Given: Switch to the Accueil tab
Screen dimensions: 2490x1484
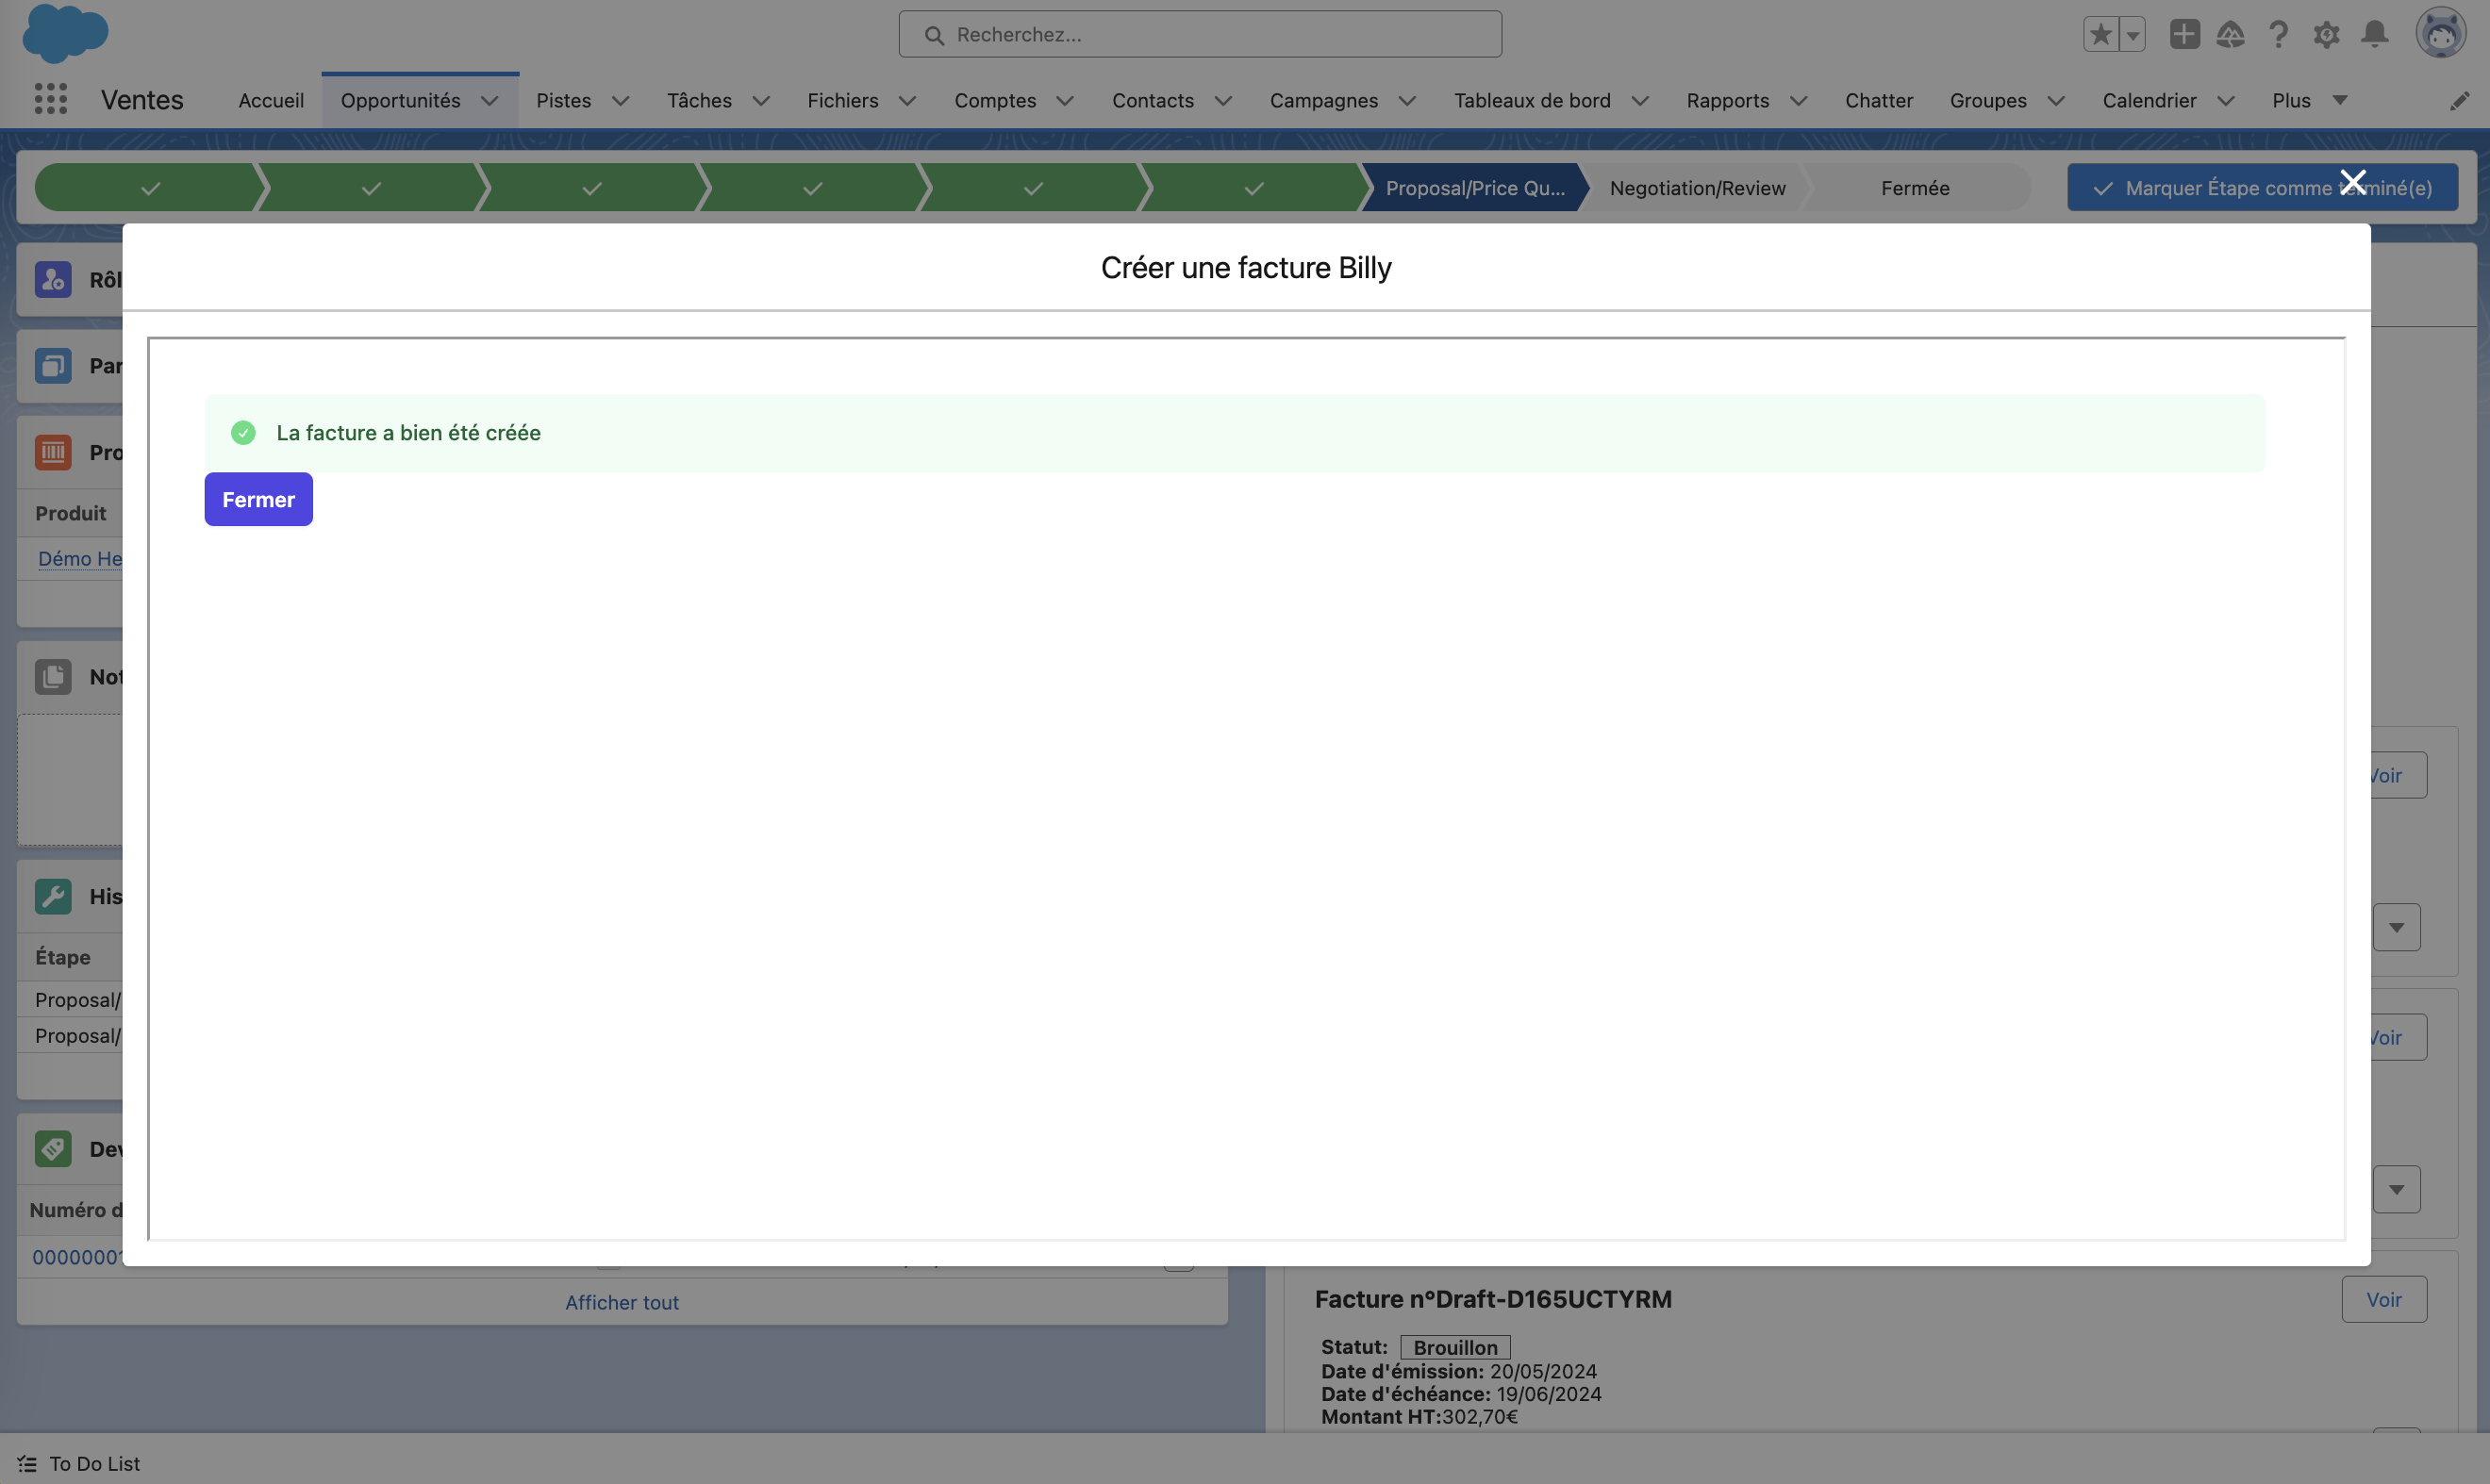Looking at the screenshot, I should (x=271, y=100).
